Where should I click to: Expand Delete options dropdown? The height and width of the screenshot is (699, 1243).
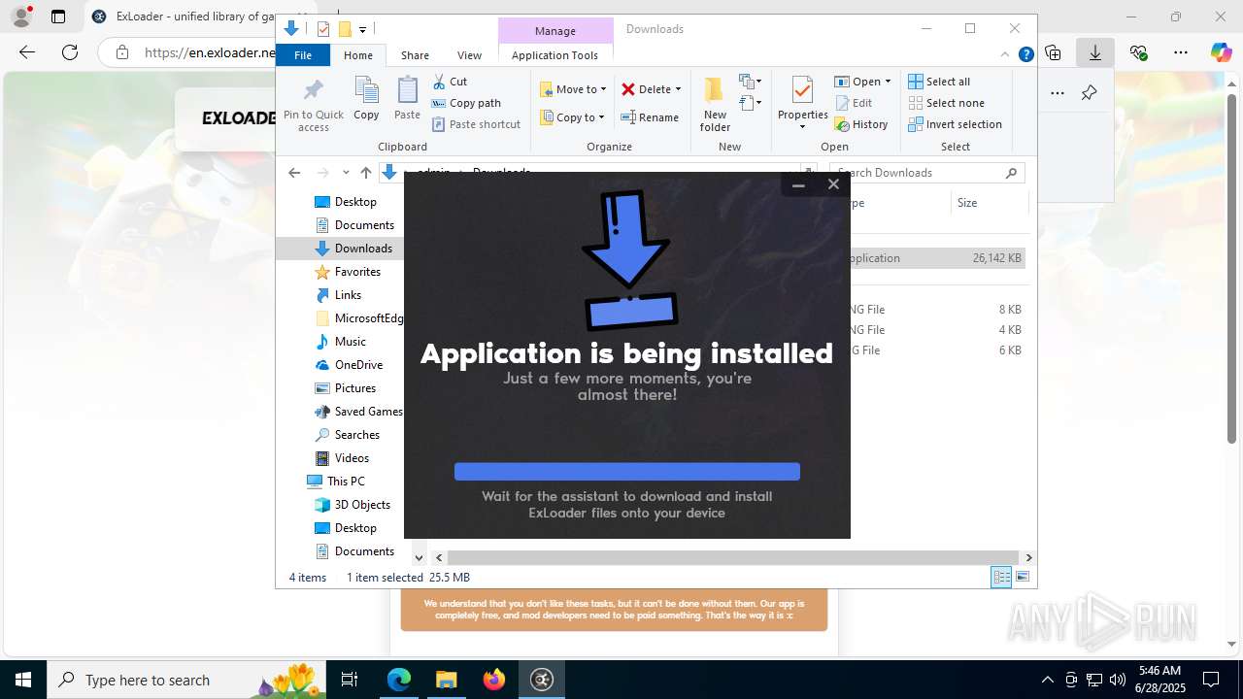(678, 89)
